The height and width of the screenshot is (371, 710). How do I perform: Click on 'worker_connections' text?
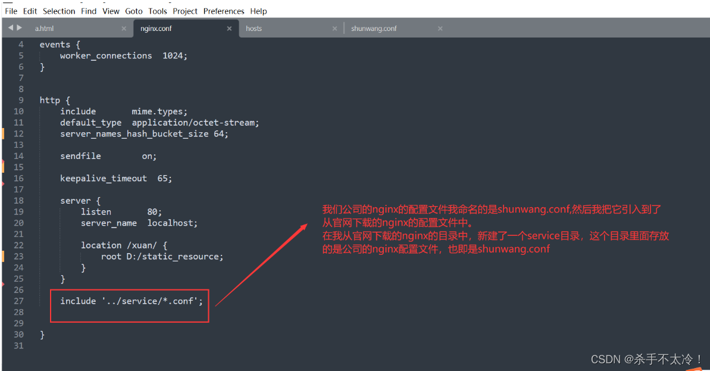coord(106,56)
